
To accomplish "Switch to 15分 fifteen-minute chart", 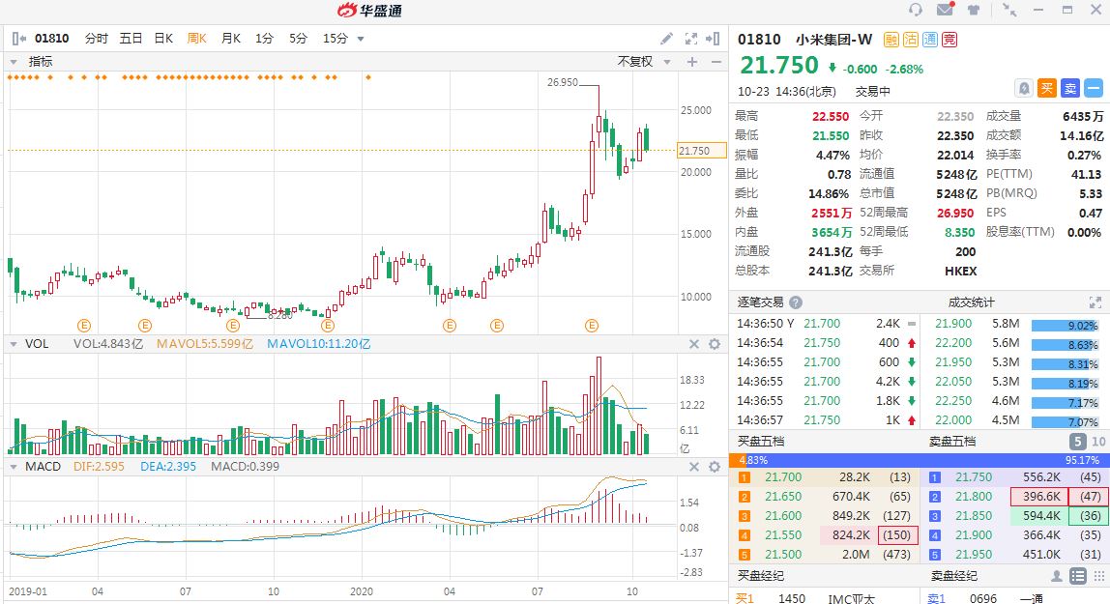I will (335, 39).
